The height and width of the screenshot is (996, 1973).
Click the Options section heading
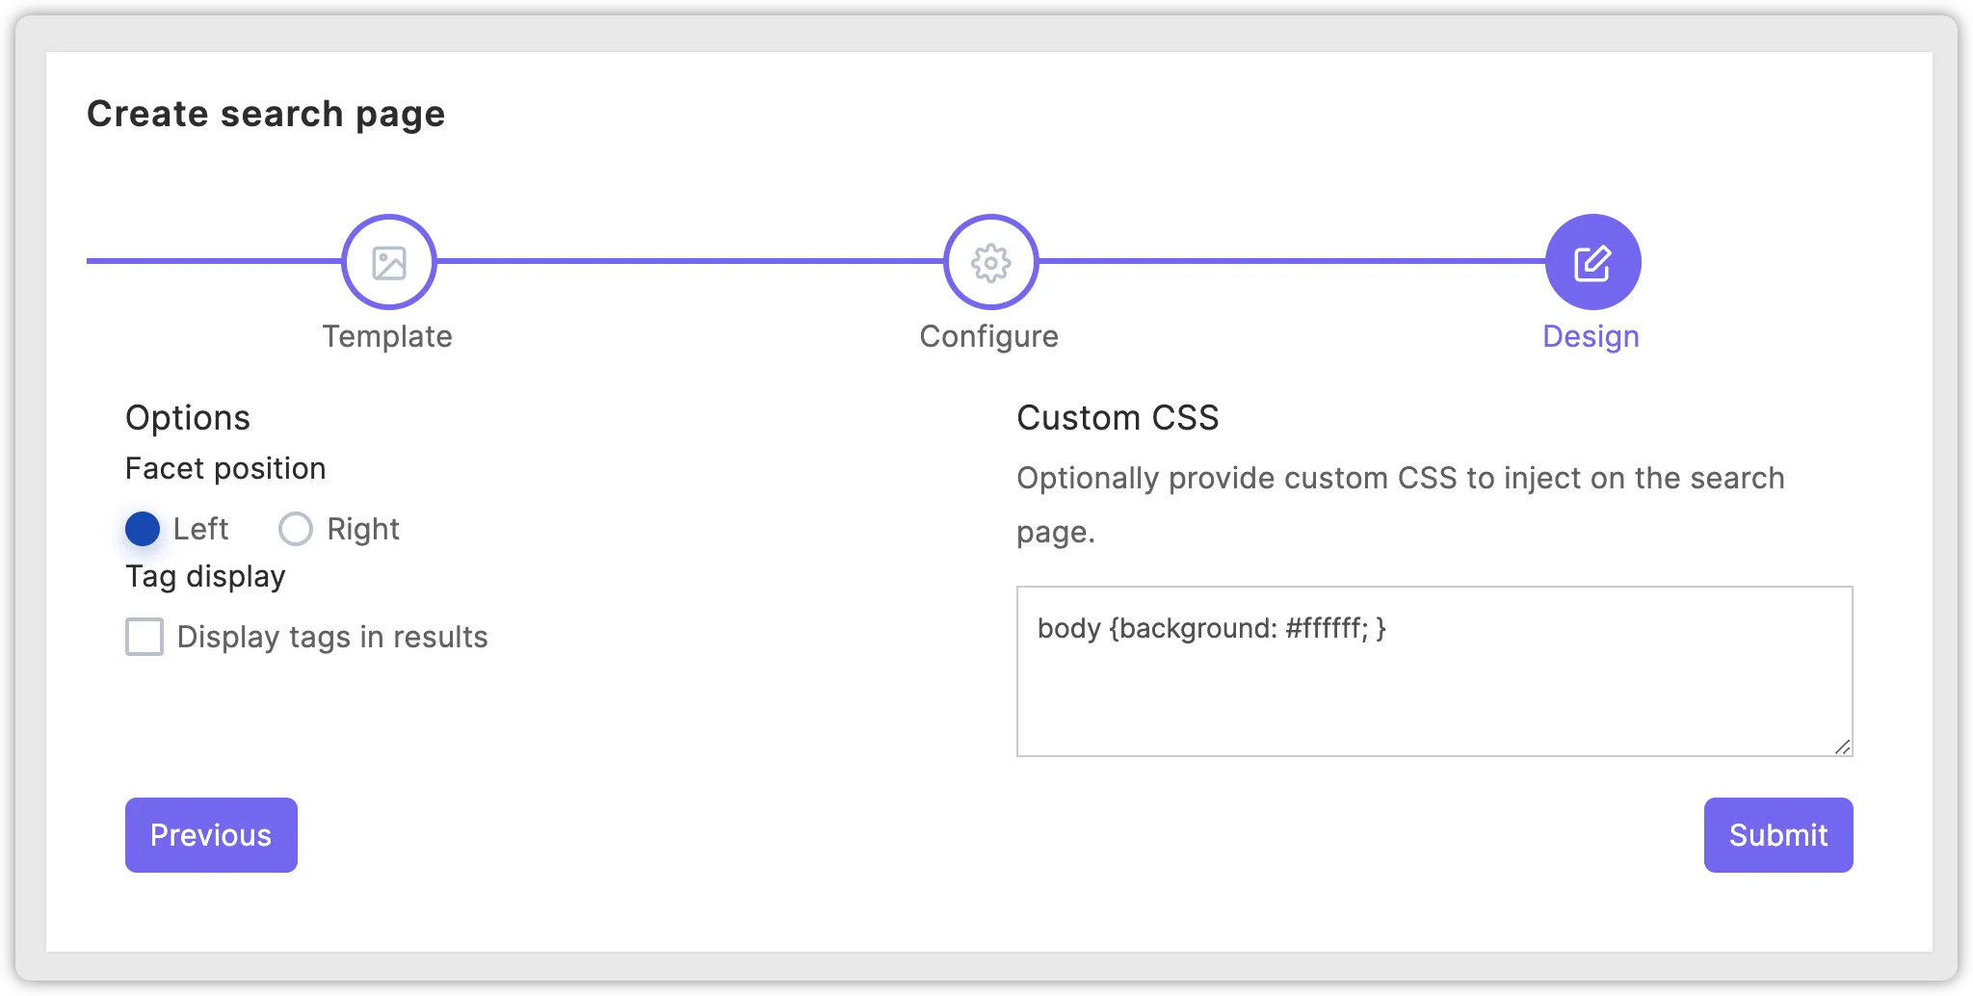coord(187,417)
